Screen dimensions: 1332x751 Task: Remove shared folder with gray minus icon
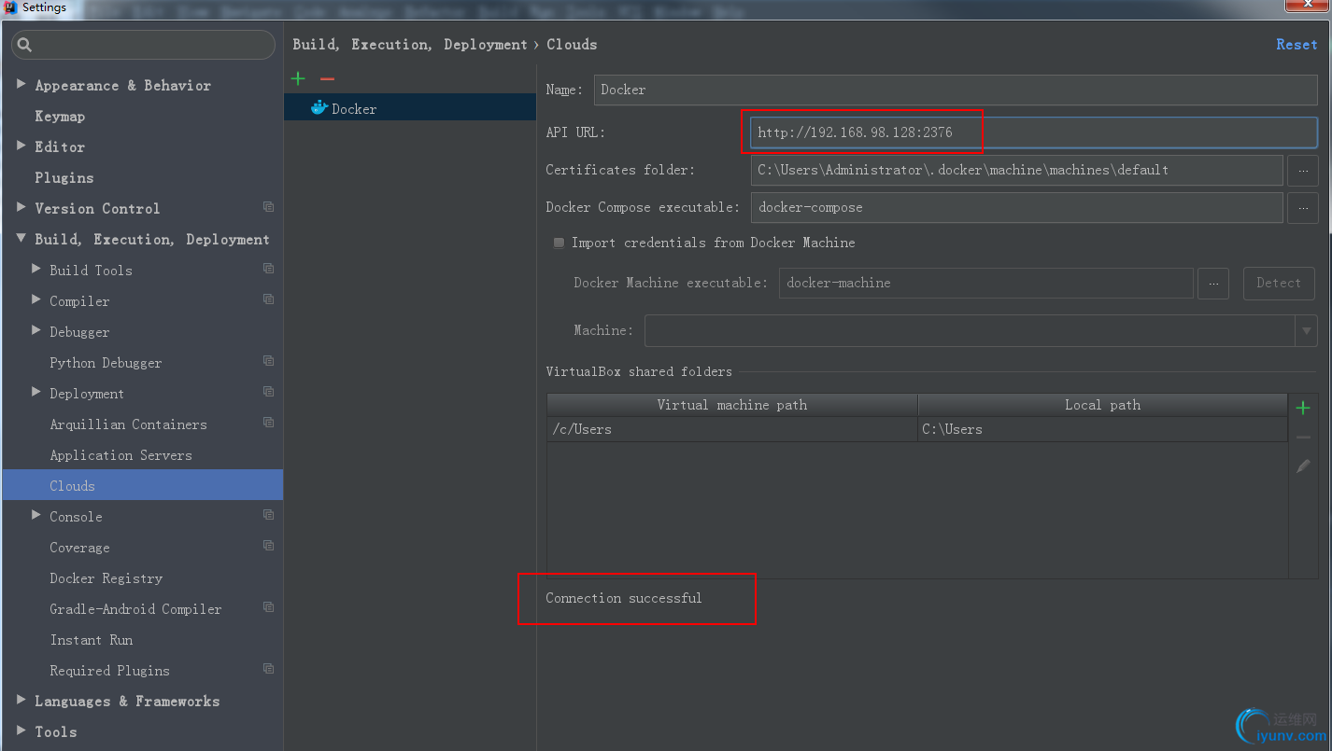pyautogui.click(x=1303, y=437)
